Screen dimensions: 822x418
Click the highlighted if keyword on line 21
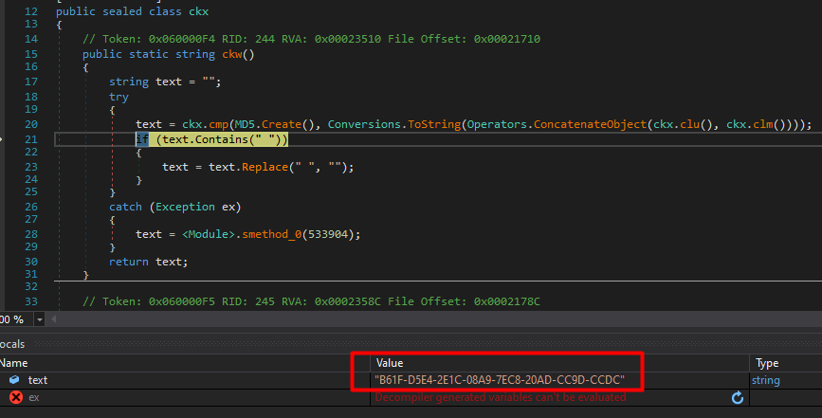click(142, 139)
